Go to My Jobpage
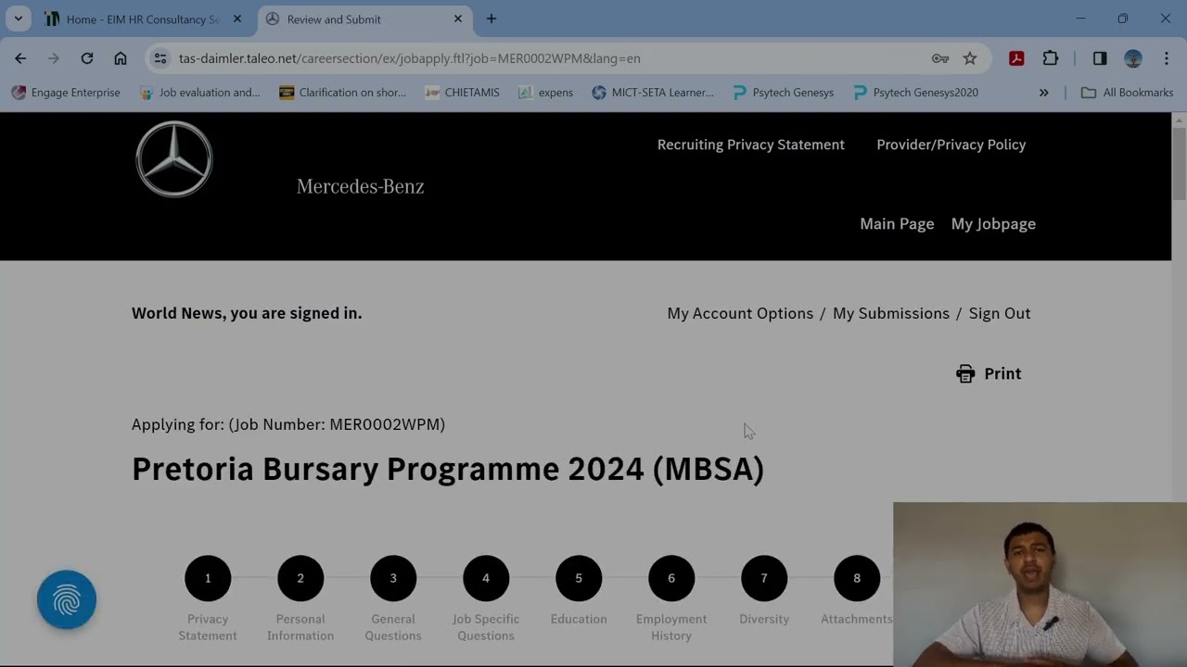The width and height of the screenshot is (1187, 667). coord(993,224)
